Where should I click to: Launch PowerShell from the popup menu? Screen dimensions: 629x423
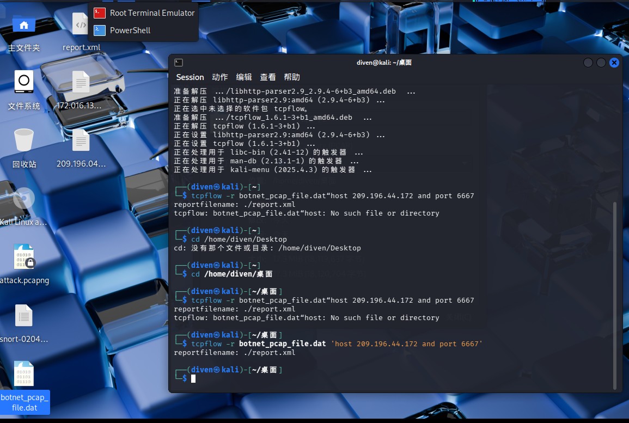click(x=144, y=30)
